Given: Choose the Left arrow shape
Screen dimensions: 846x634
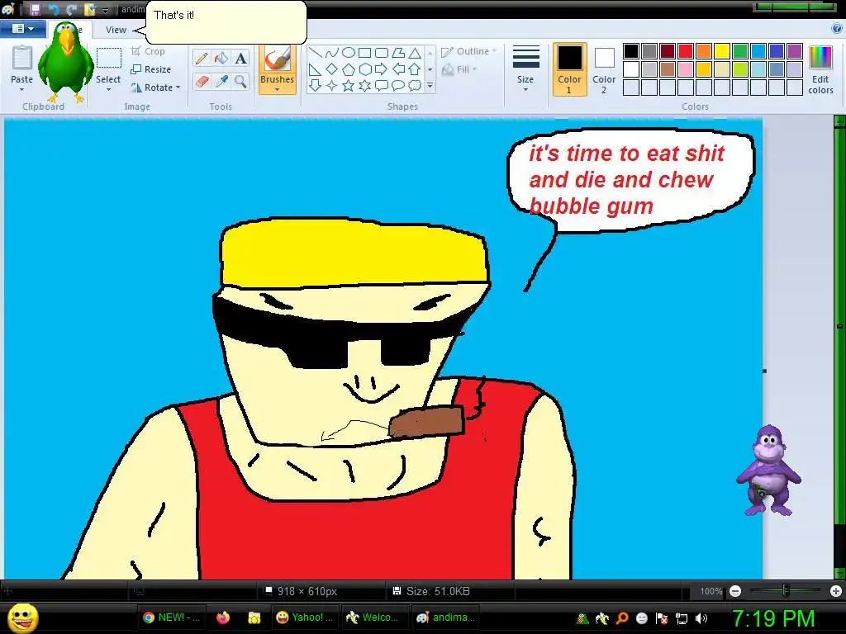Looking at the screenshot, I should click(398, 69).
